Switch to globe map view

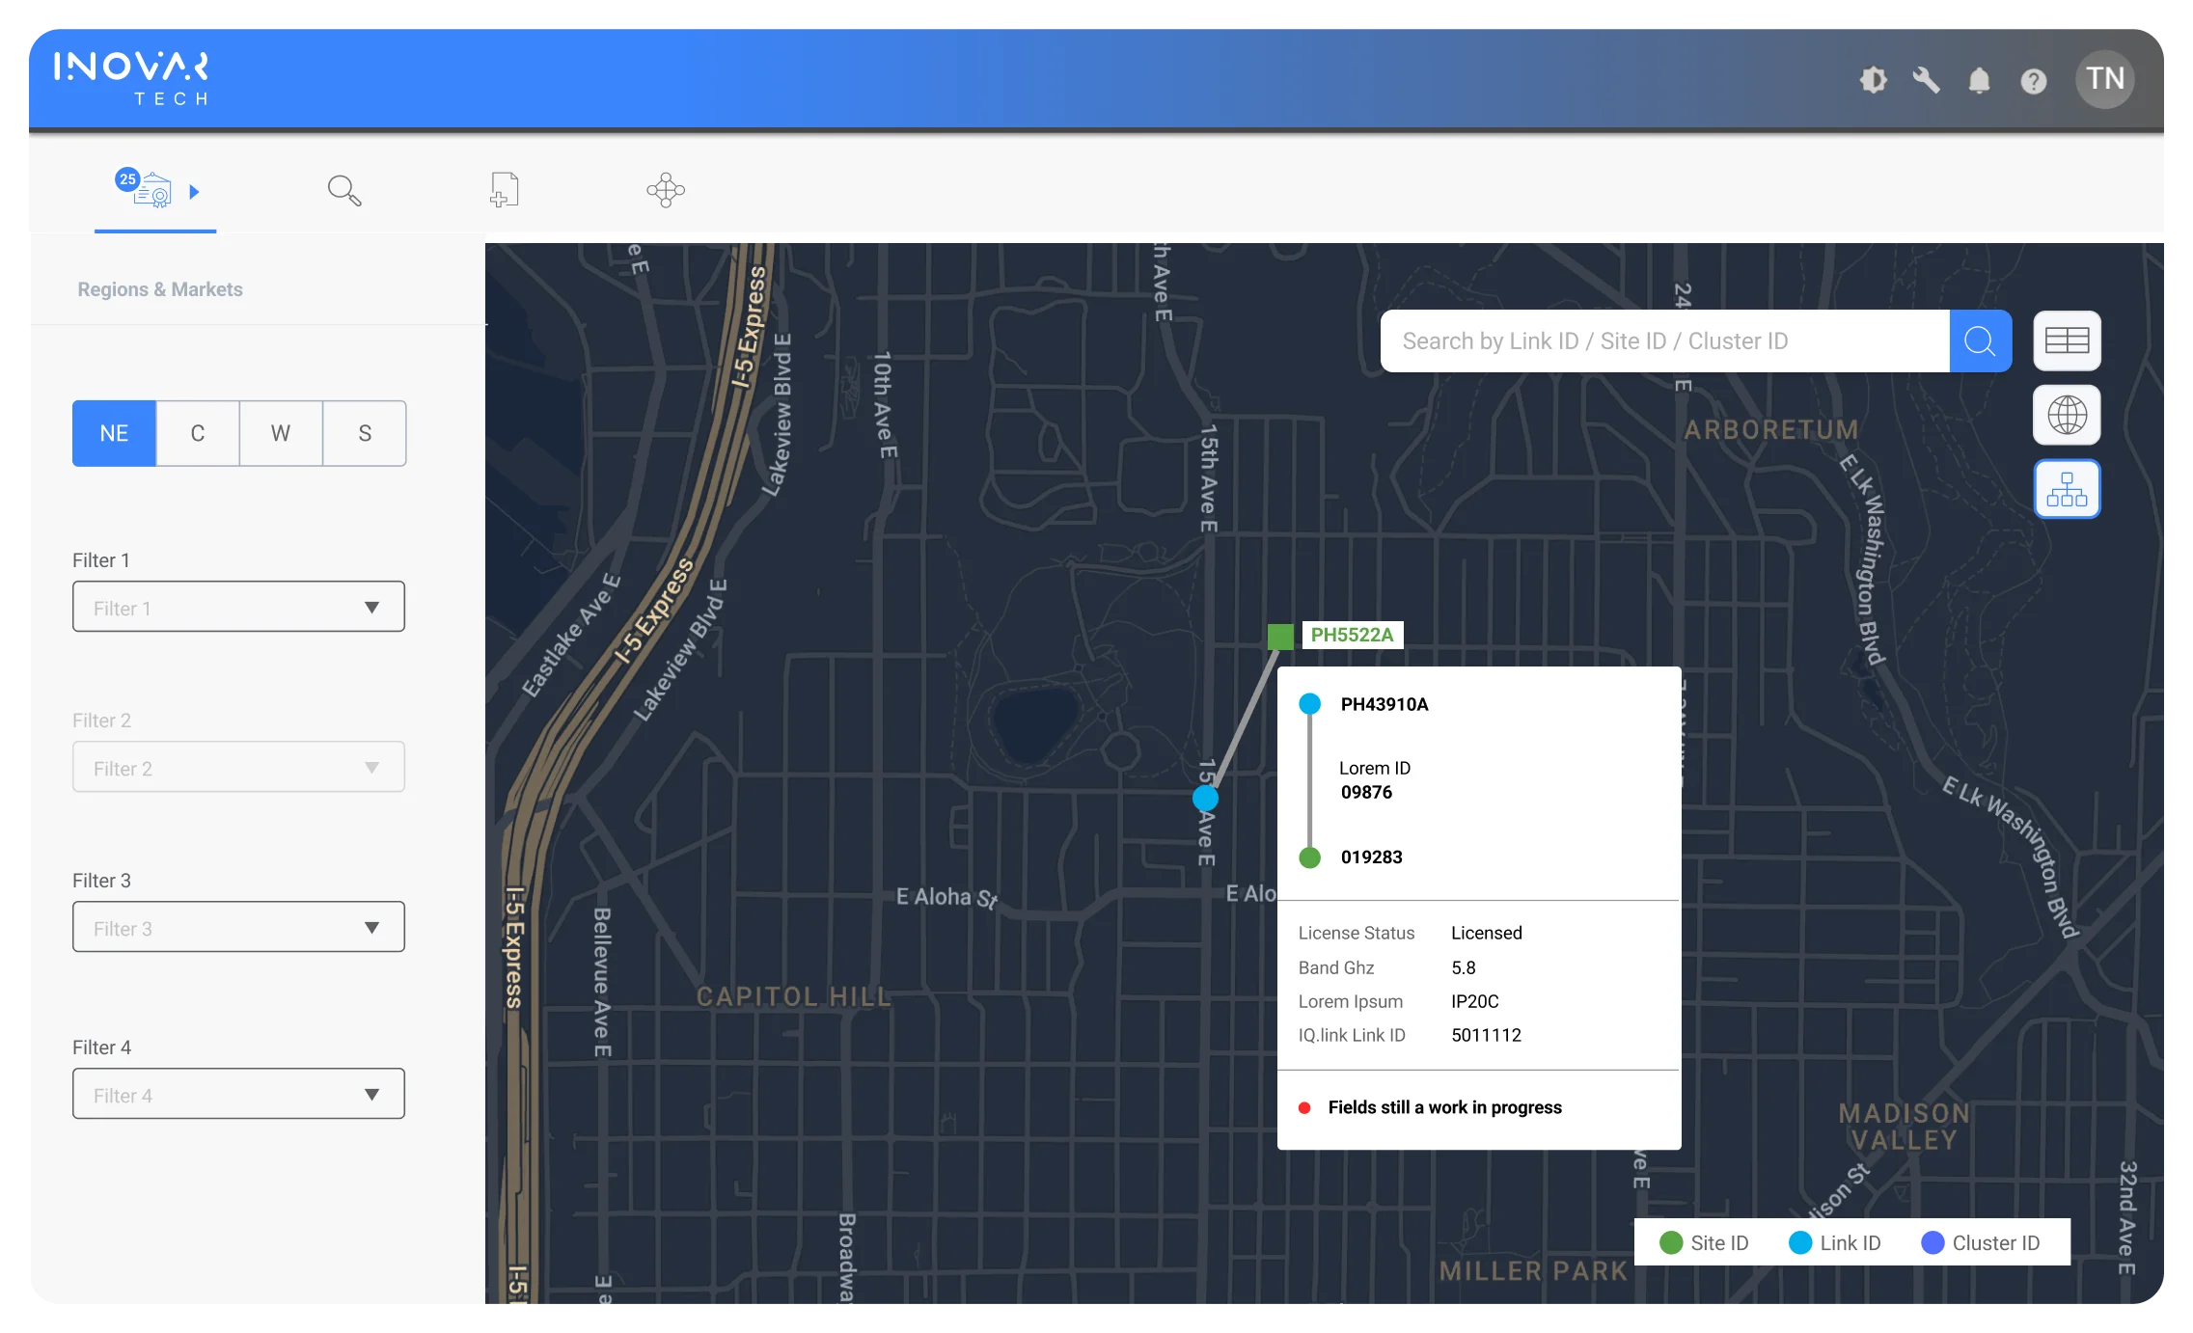point(2067,415)
